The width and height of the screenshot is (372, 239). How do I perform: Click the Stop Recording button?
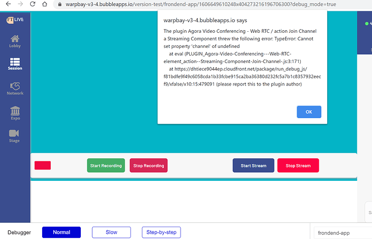[148, 165]
